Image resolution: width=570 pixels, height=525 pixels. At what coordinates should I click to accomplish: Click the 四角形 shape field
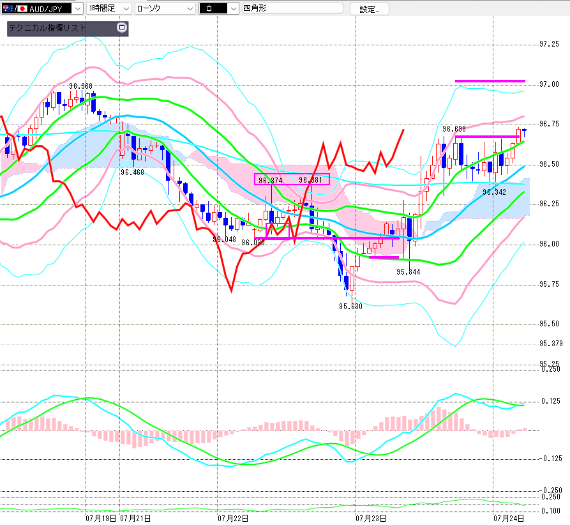(x=292, y=8)
